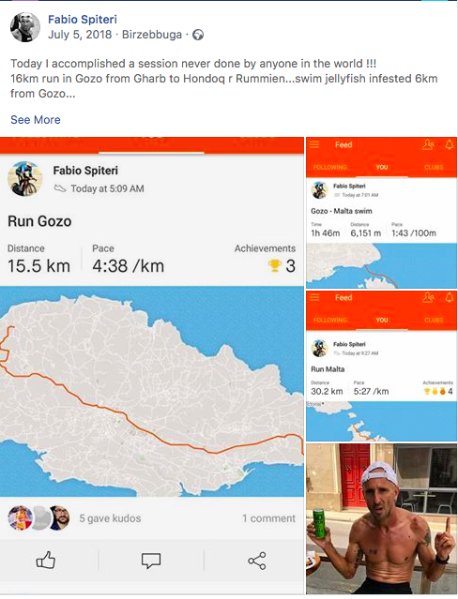
Task: Click the share icon
Action: (257, 561)
